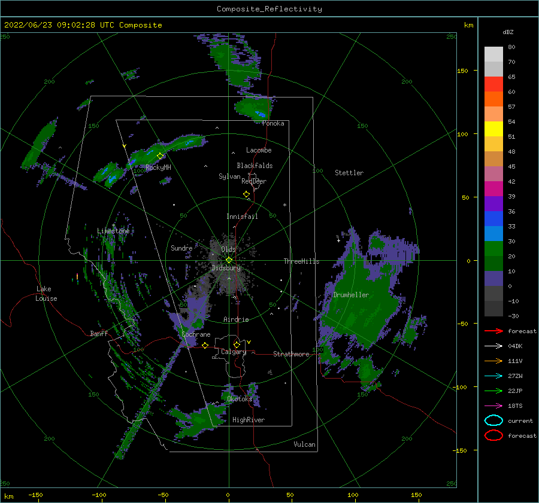Screen dimensions: 539x503
Task: Click the red swatch in dBZ scale
Action: point(493,84)
